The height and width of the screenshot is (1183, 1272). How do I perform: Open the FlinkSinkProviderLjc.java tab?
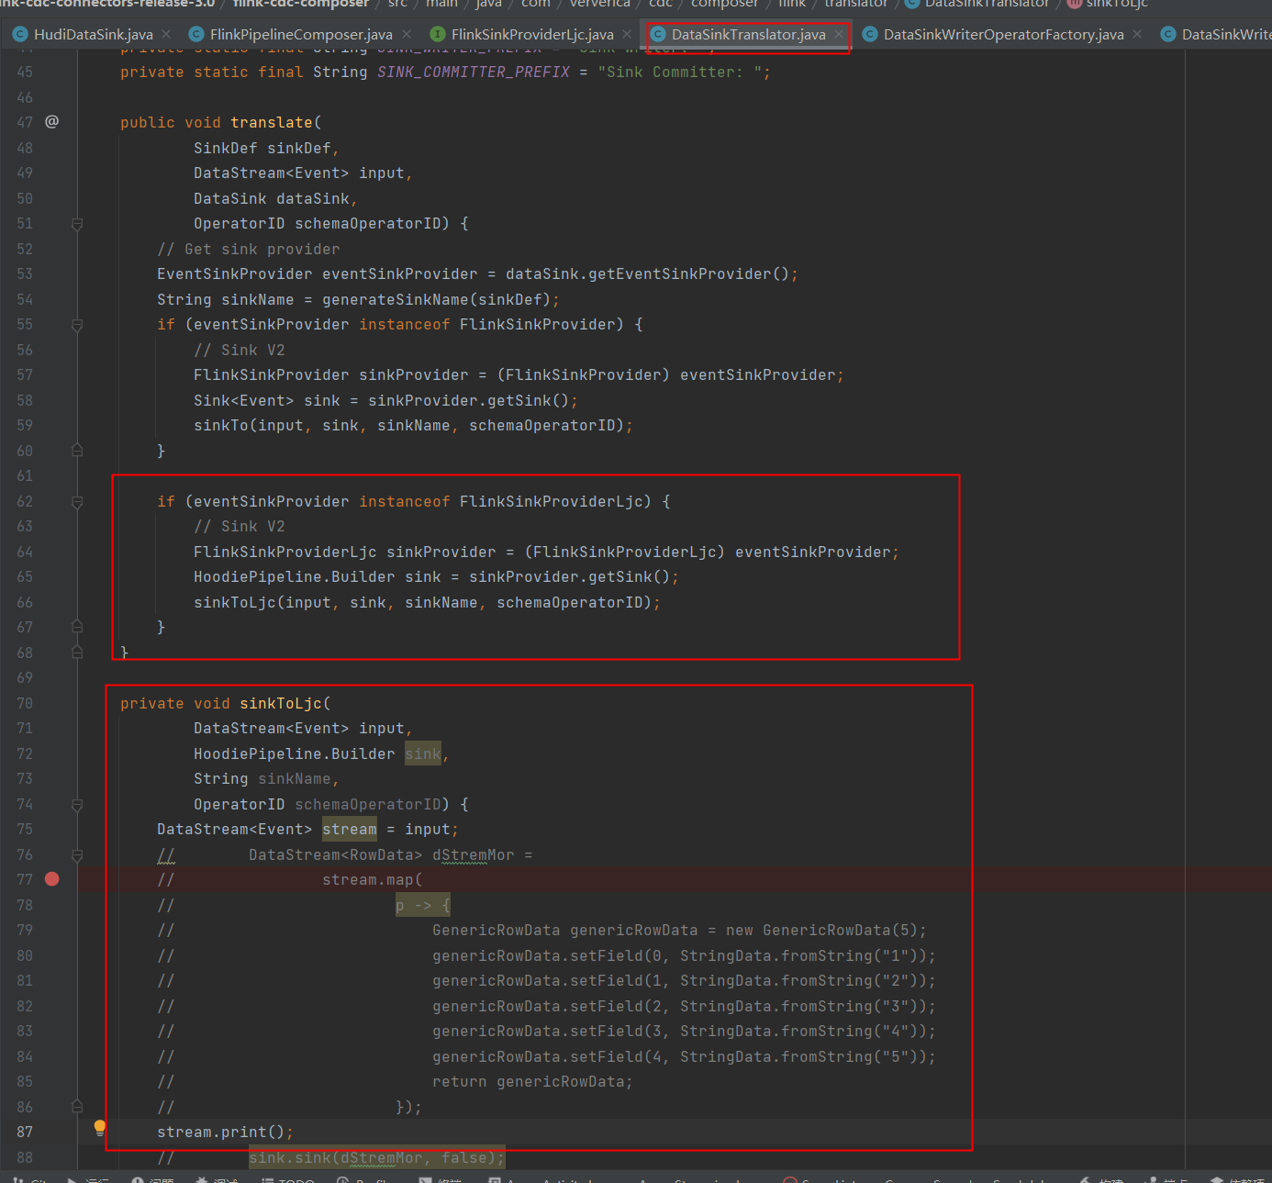(x=532, y=35)
